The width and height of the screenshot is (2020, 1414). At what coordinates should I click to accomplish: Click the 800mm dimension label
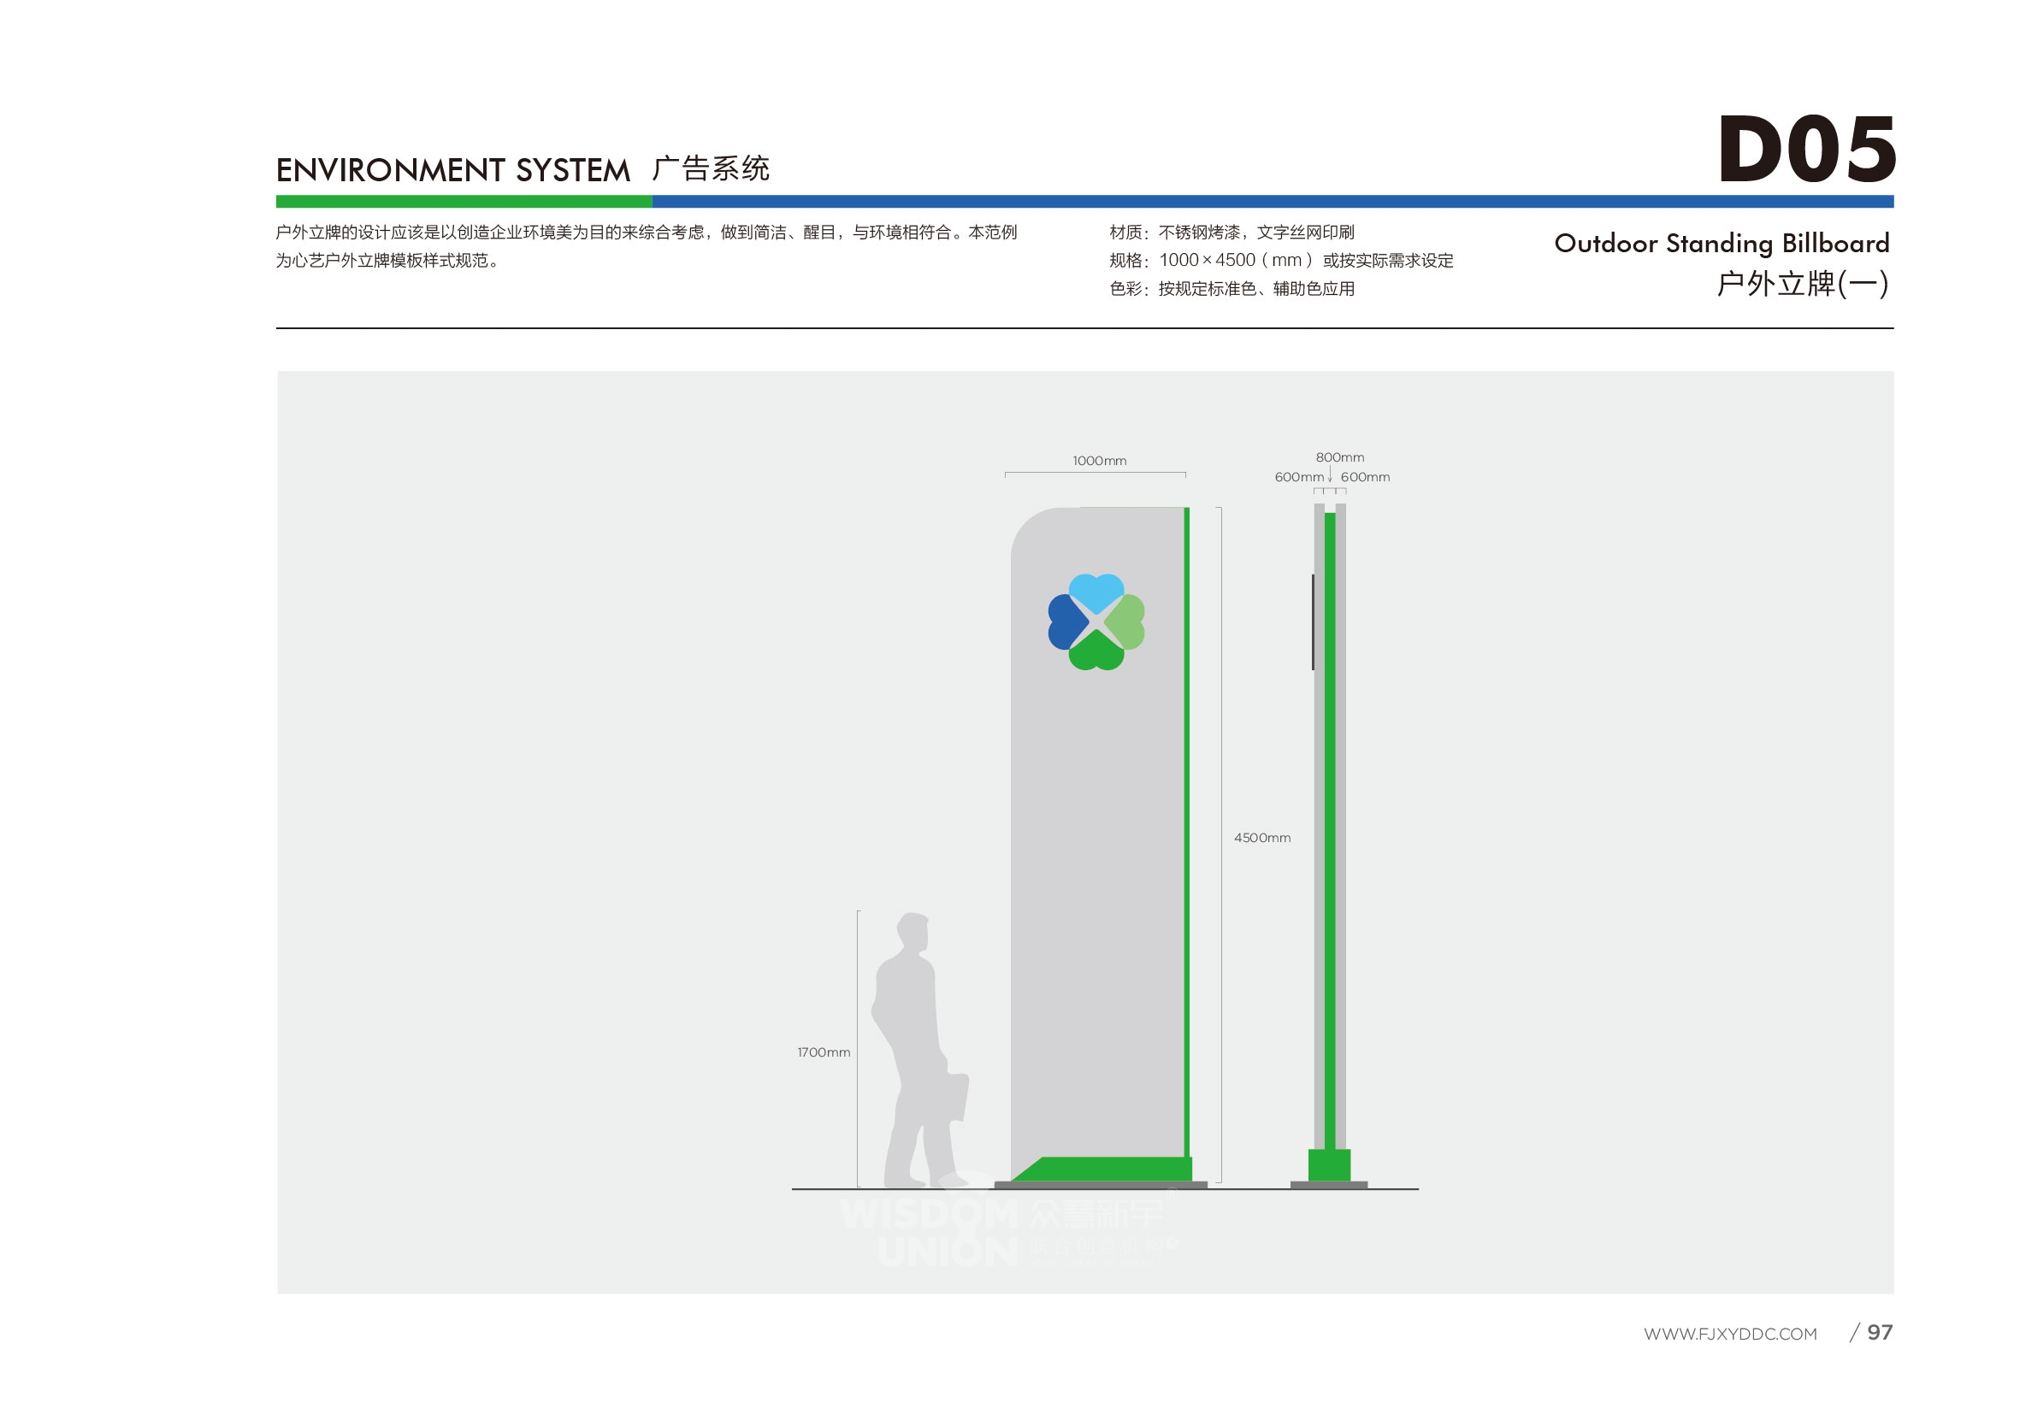tap(1340, 457)
